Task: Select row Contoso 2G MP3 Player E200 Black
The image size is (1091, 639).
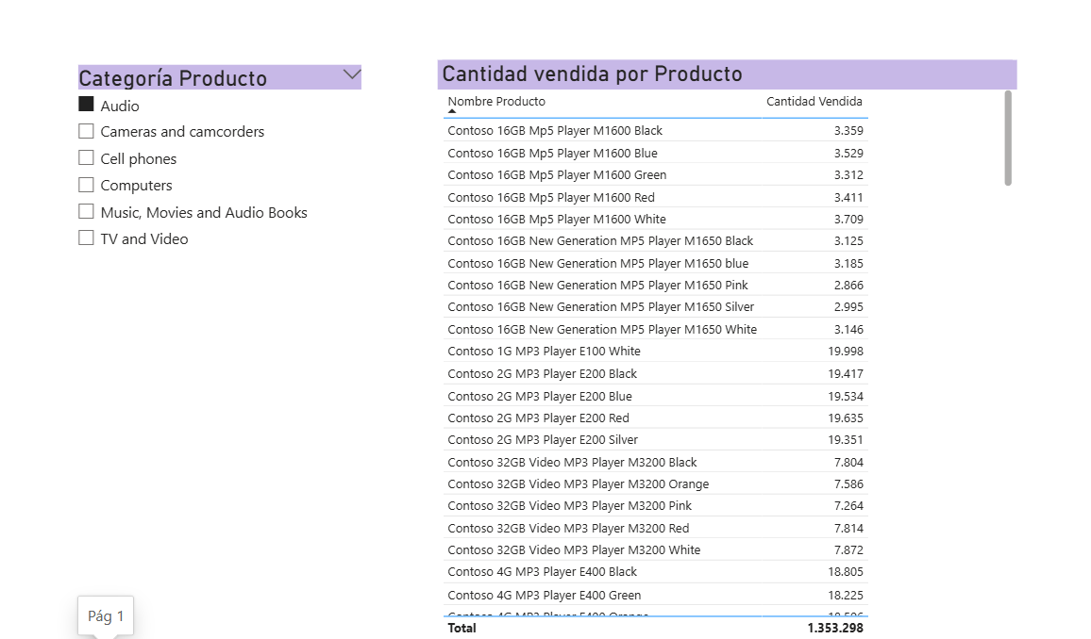Action: pyautogui.click(x=655, y=373)
